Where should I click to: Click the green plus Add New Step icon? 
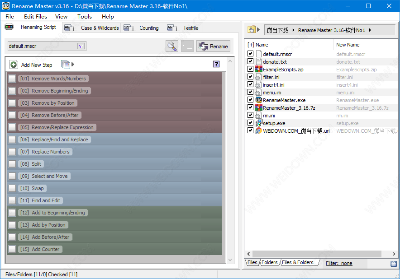click(x=14, y=65)
